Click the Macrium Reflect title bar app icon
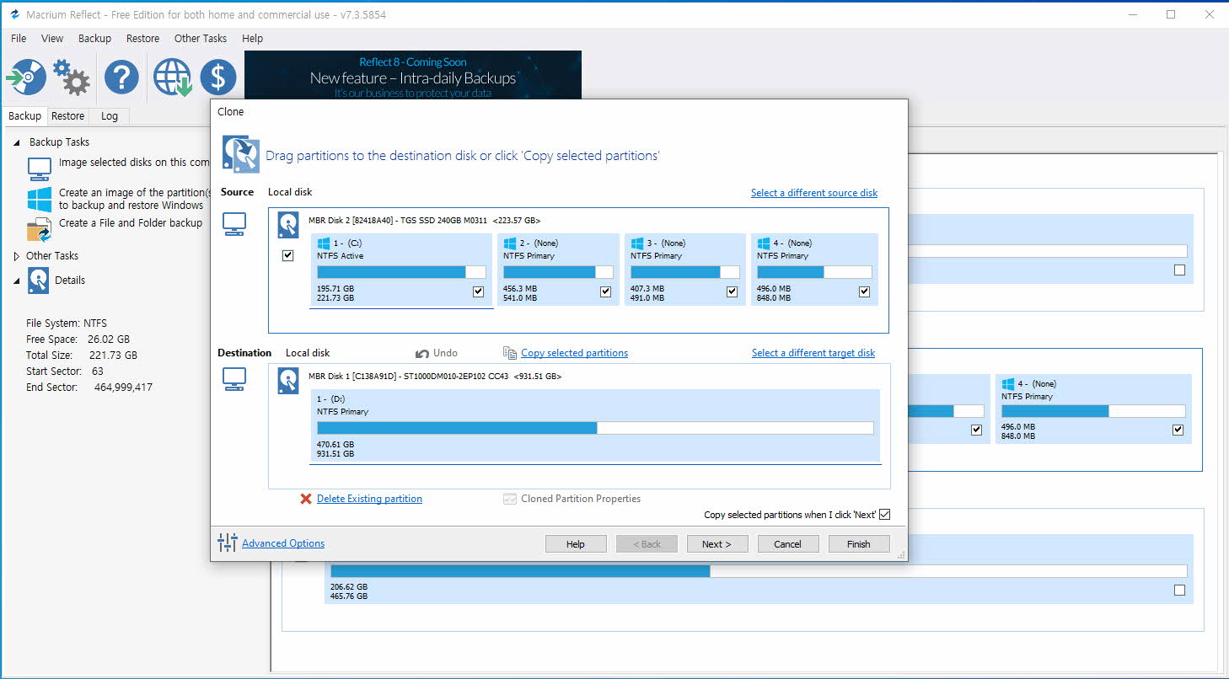Viewport: 1229px width, 679px height. coord(14,14)
